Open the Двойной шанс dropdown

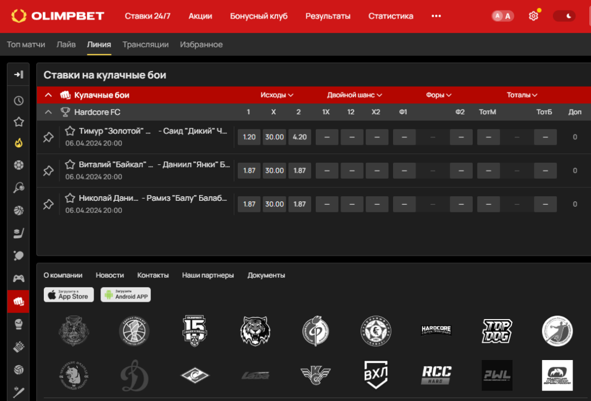click(354, 95)
